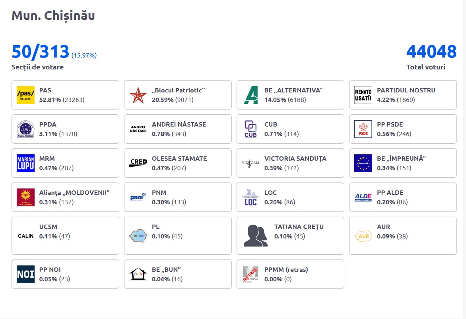Click the Andrei Năstase text logo
Image resolution: width=466 pixels, height=319 pixels.
[x=138, y=129]
